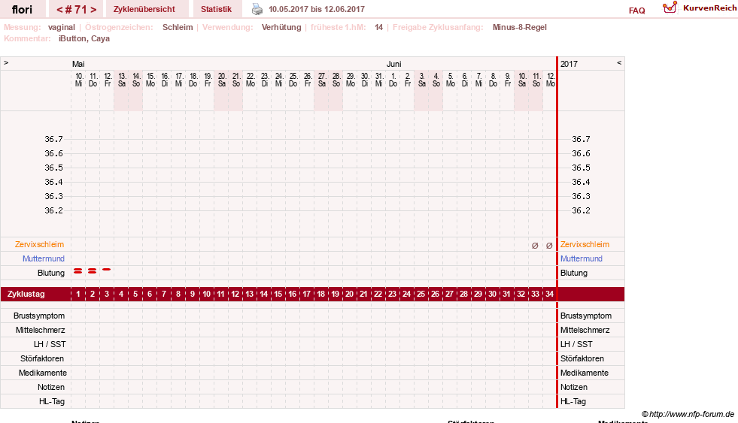Go to previous cycle arrow before #71
738x423 pixels.
[59, 10]
